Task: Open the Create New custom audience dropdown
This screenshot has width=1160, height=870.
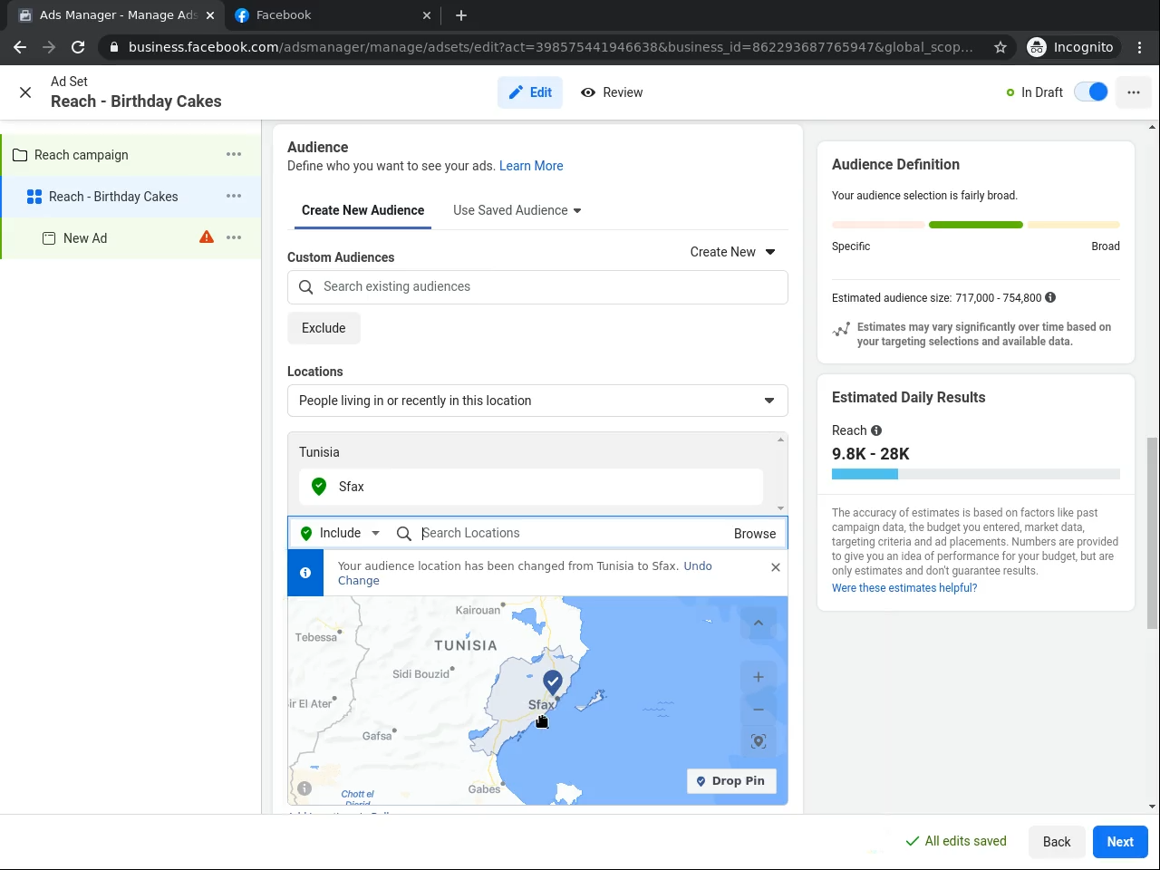Action: click(732, 252)
